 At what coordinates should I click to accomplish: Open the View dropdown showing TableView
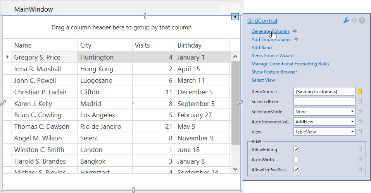352,132
